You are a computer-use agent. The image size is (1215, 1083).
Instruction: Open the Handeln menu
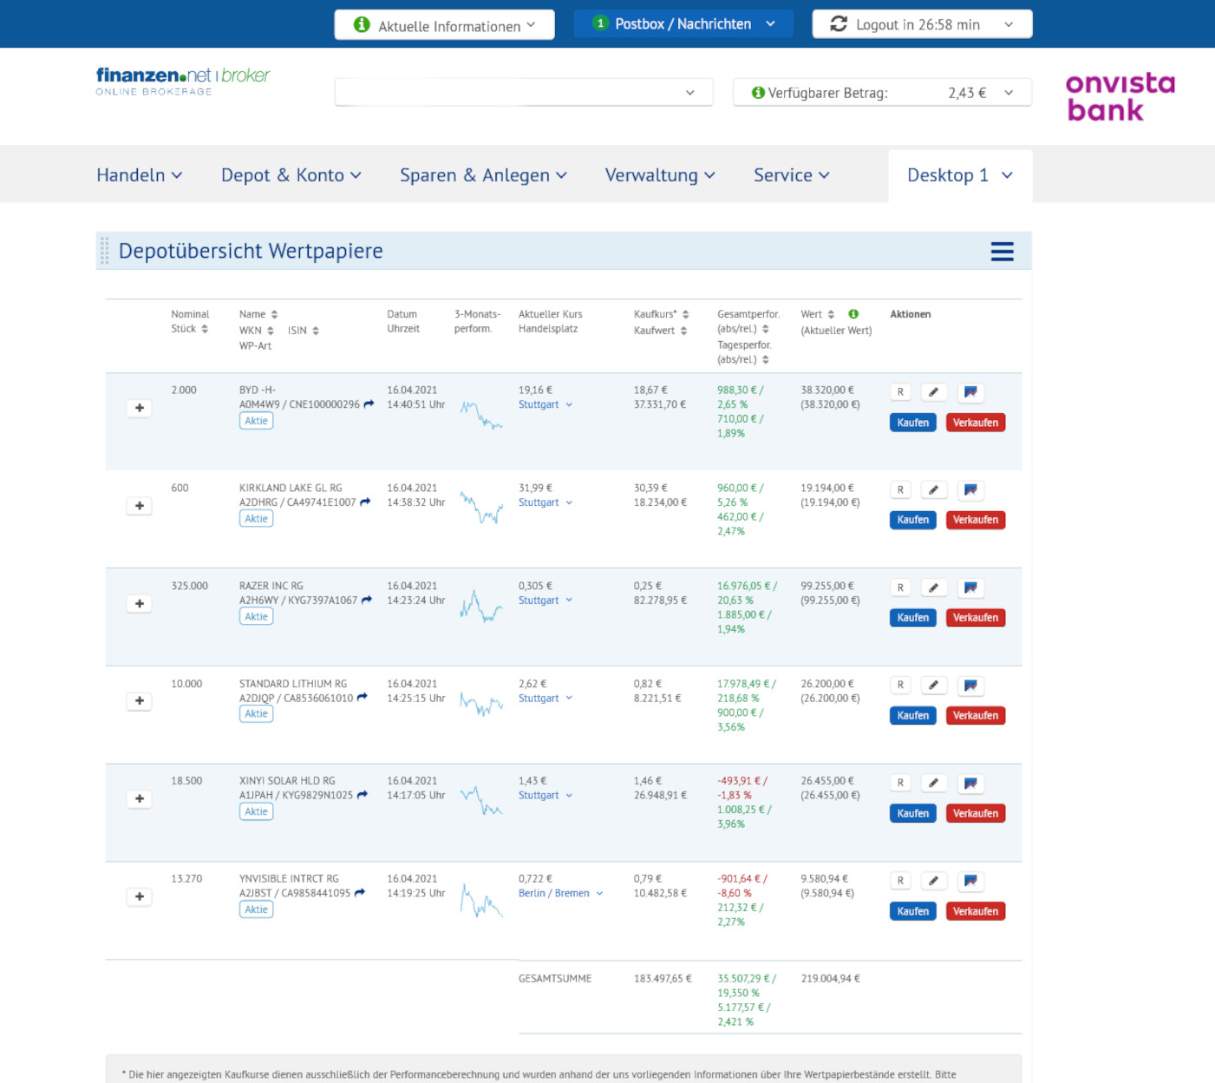coord(140,175)
